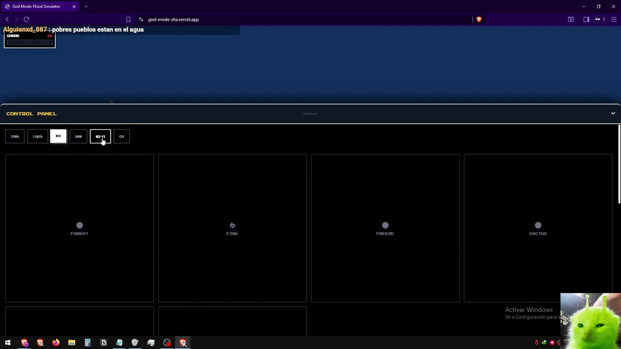The height and width of the screenshot is (349, 621).
Task: Open a new browser tab
Action: click(86, 6)
